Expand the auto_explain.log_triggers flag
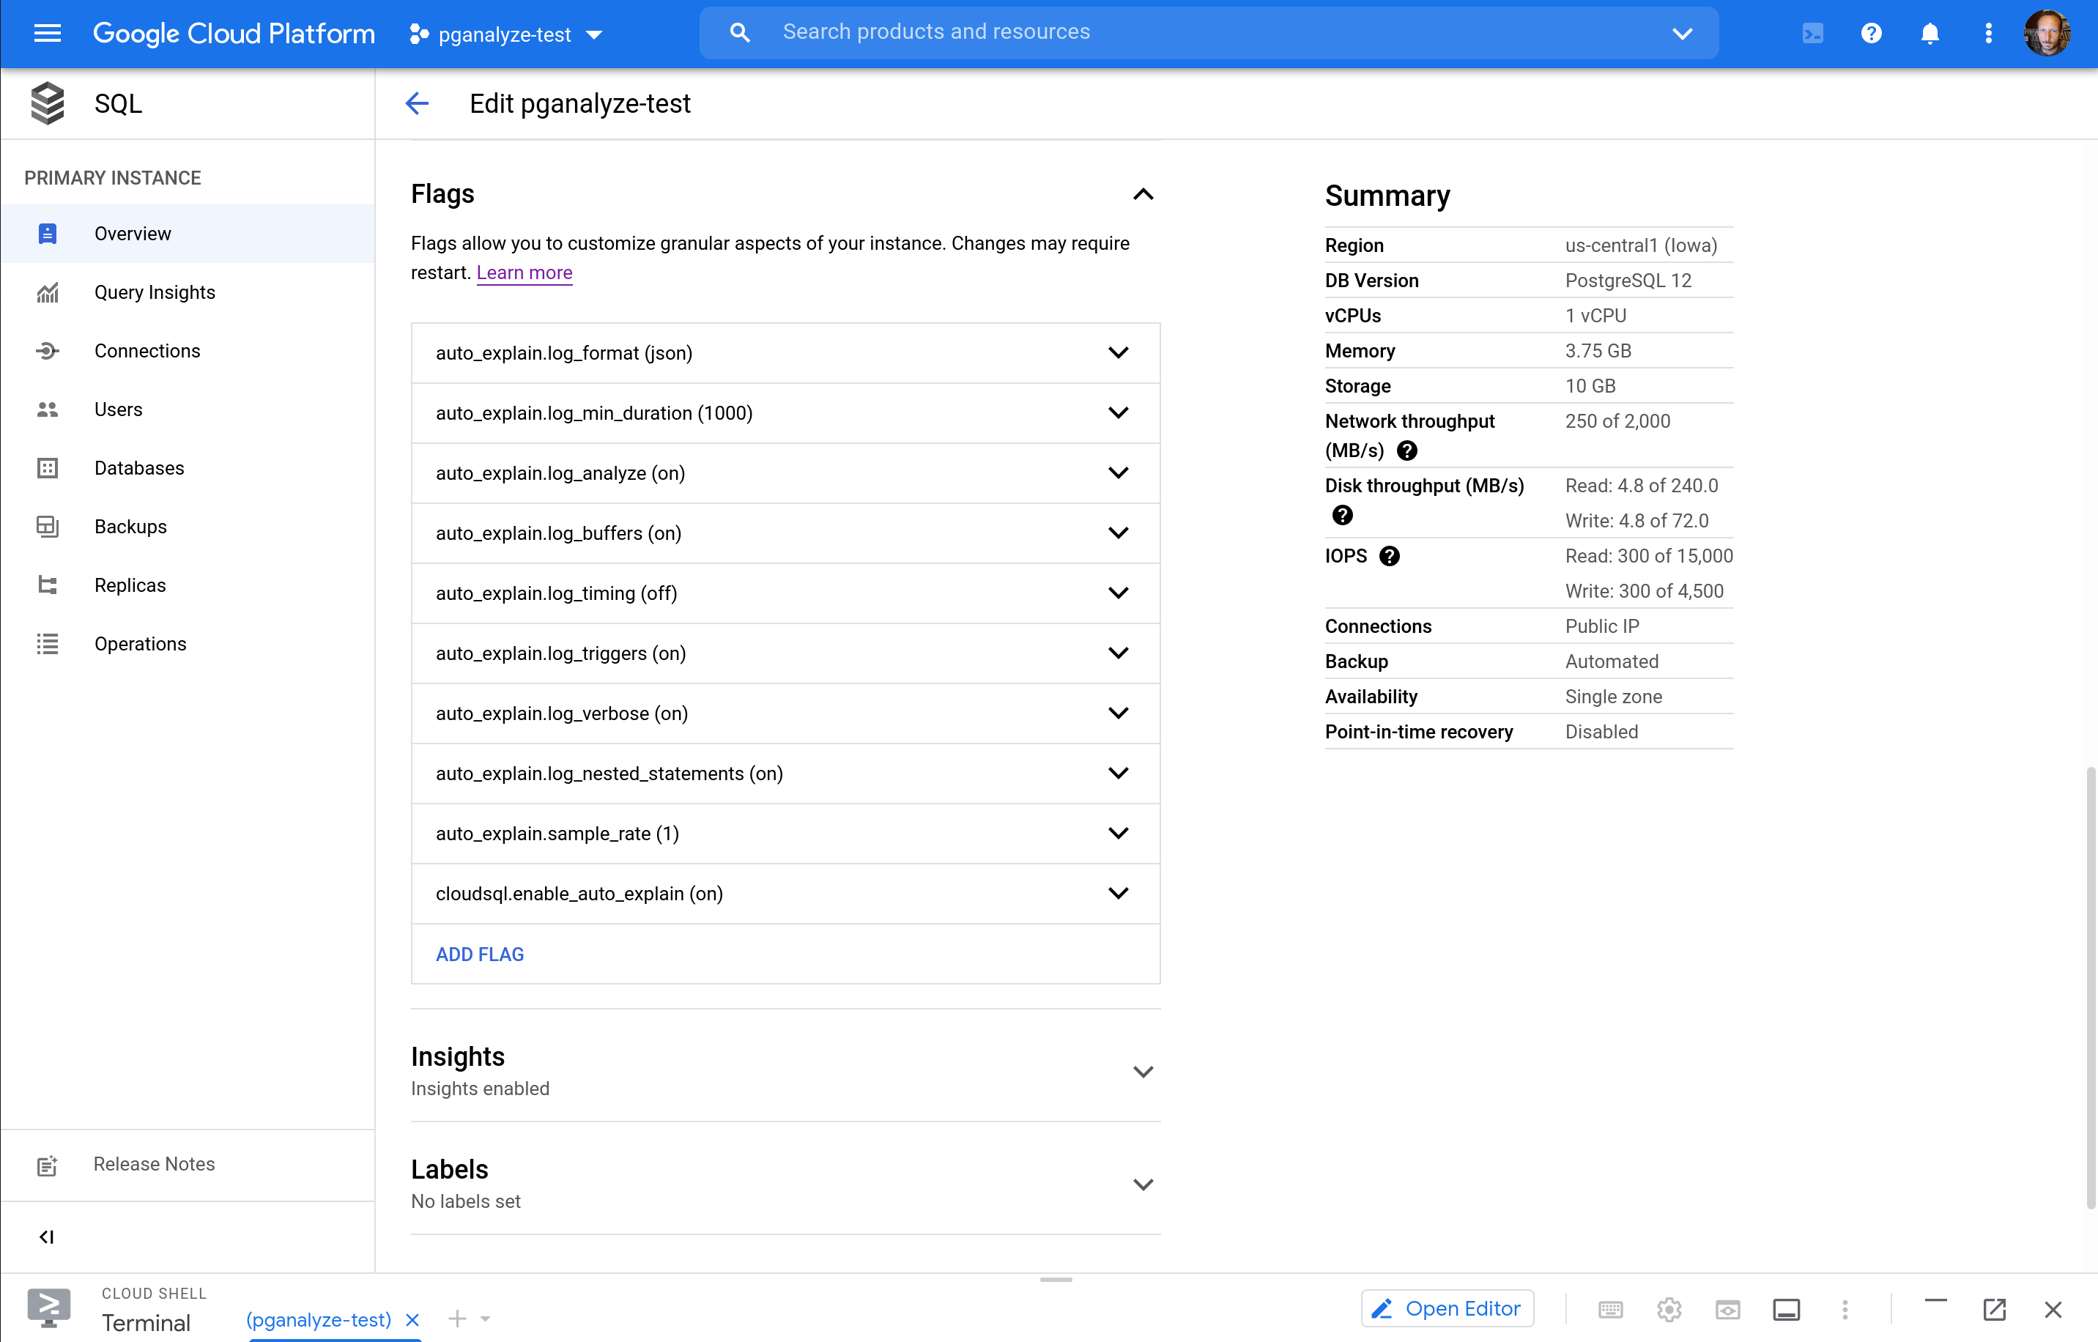 tap(1119, 653)
